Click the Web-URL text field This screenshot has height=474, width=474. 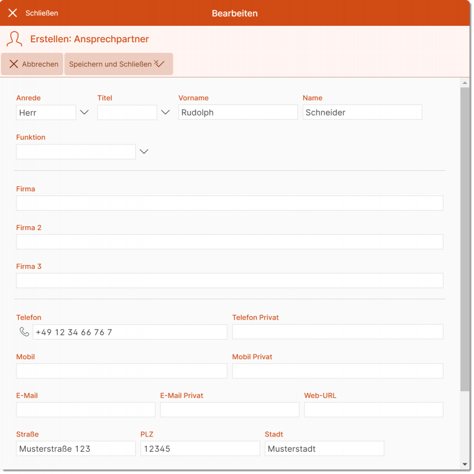[373, 409]
